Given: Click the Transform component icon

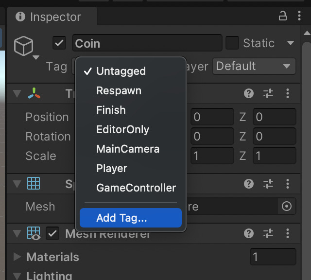Looking at the screenshot, I should (x=34, y=93).
